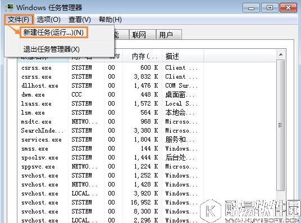Close the Task Manager window
Screen dimensions: 301x223
[288, 8]
